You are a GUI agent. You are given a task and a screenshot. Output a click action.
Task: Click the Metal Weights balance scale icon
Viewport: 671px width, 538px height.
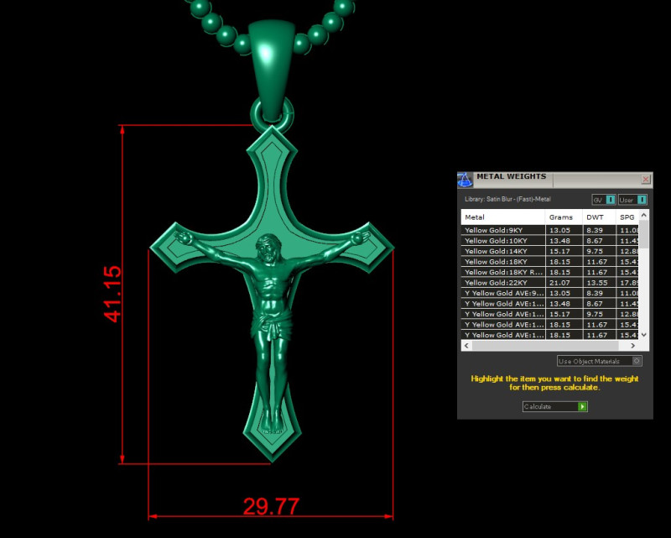[x=463, y=178]
